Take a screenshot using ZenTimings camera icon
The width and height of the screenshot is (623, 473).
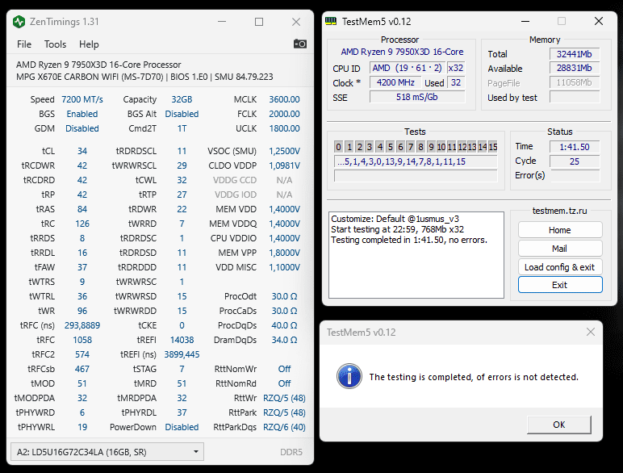(x=300, y=44)
